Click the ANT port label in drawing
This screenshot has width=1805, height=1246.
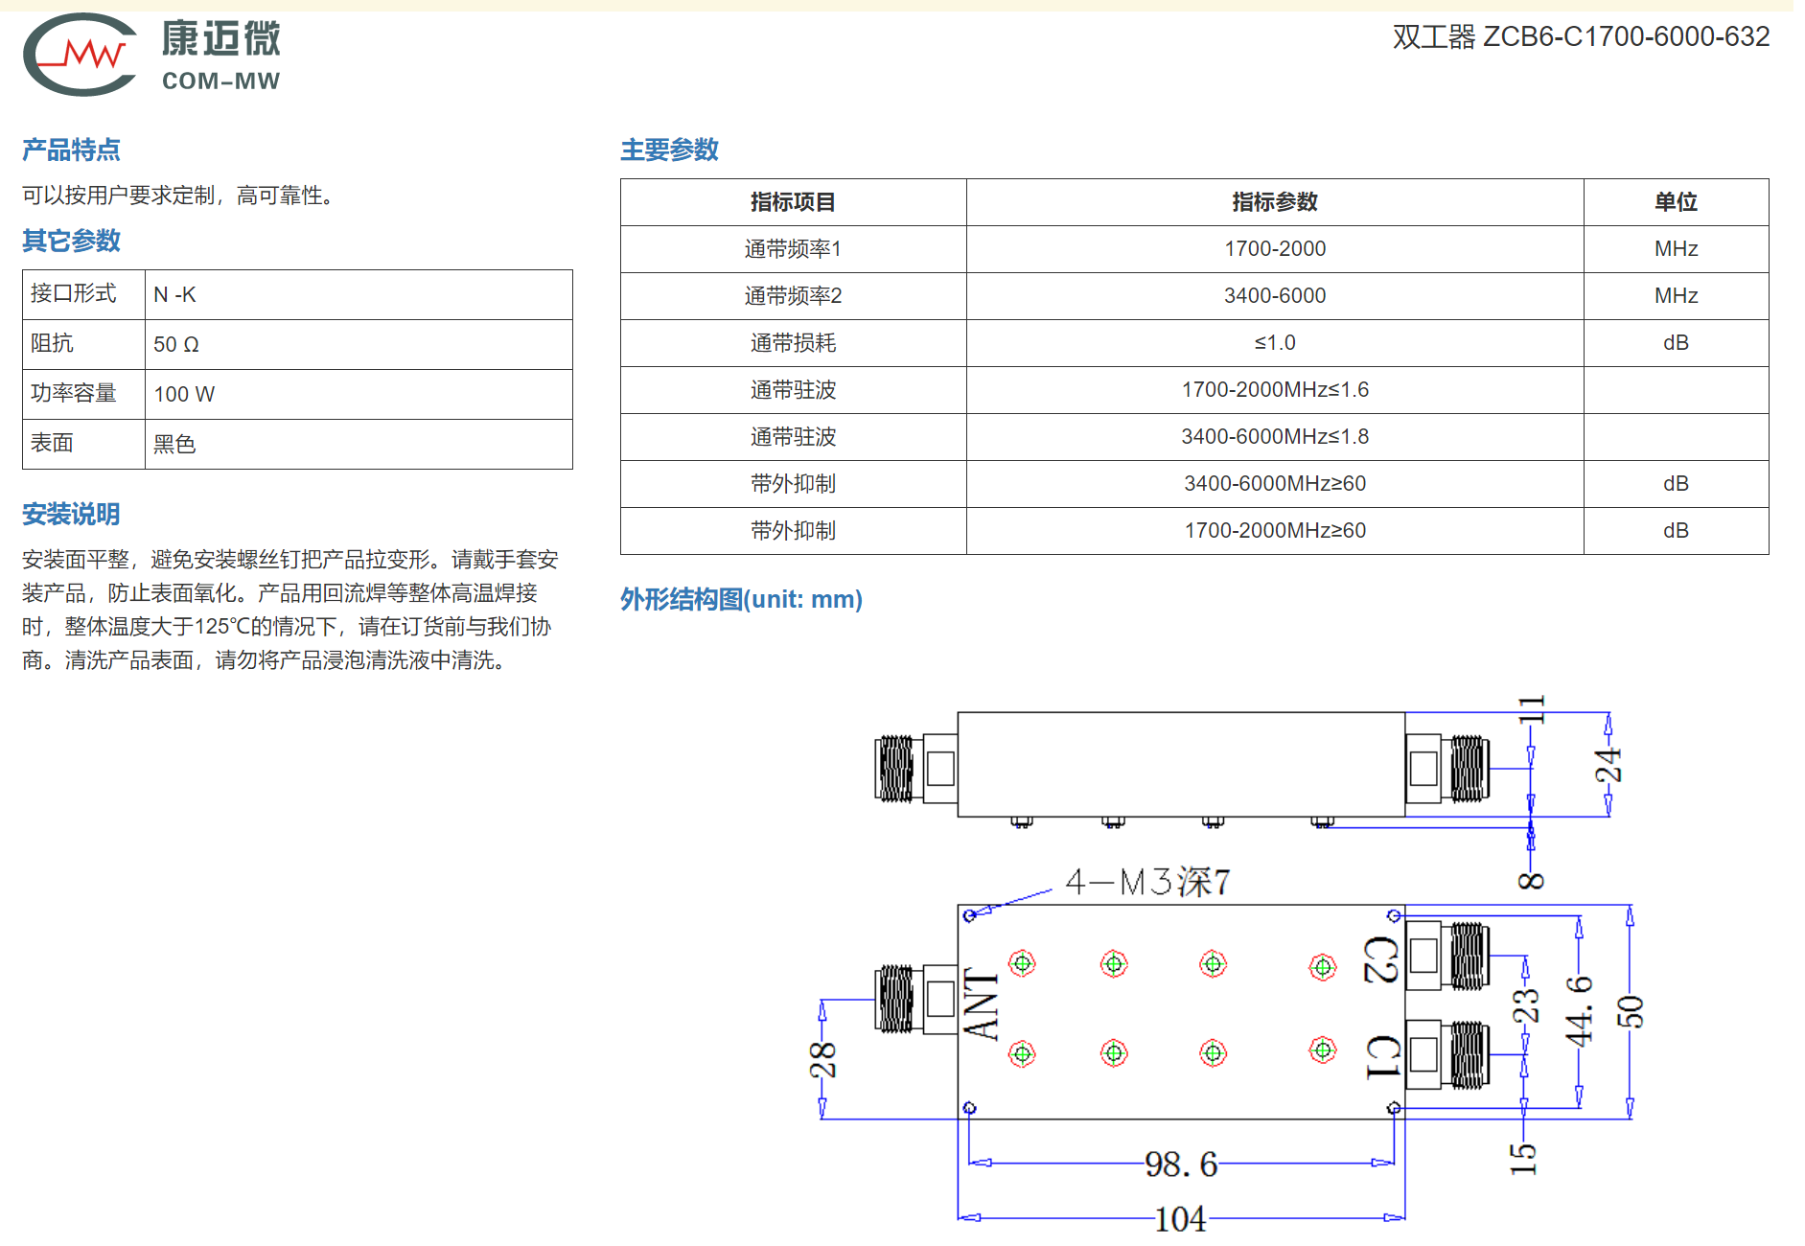coord(981,1004)
